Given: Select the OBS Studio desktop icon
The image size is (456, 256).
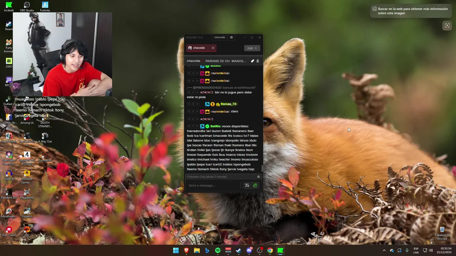Looking at the screenshot, I should click(27, 7).
